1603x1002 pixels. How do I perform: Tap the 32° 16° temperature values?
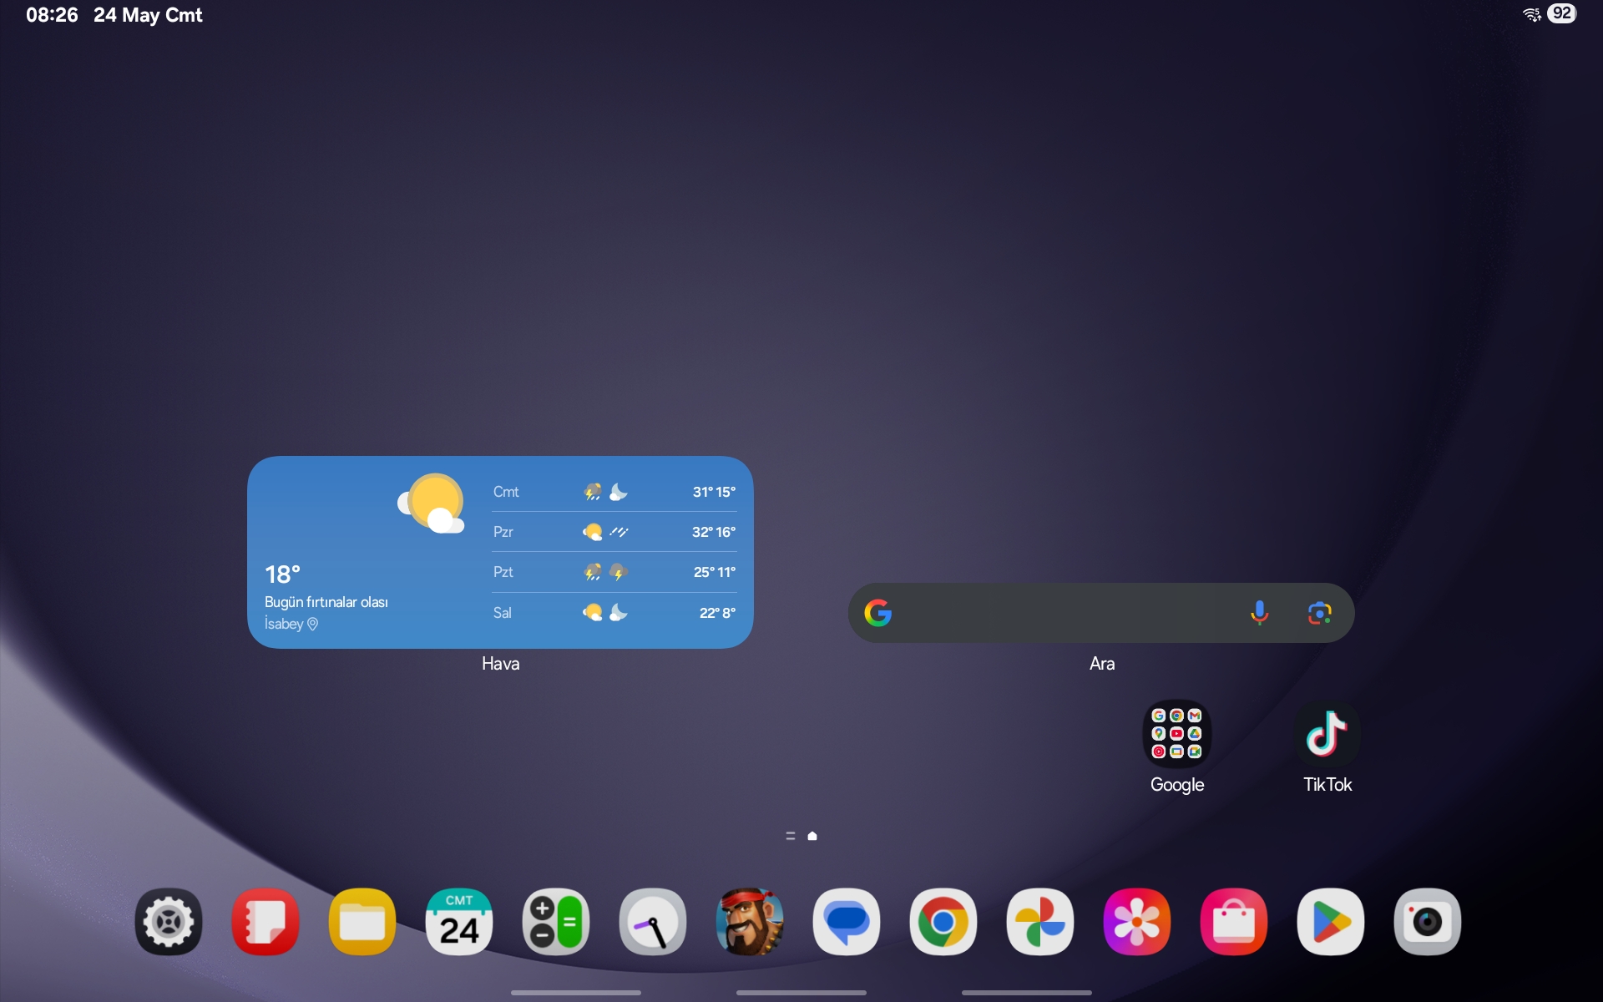pyautogui.click(x=714, y=532)
